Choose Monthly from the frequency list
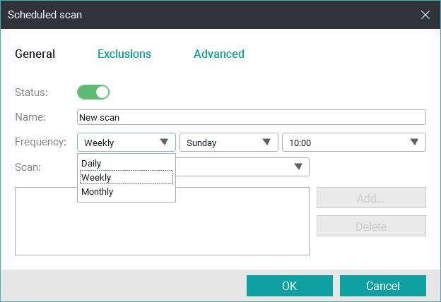441x302 pixels. click(x=127, y=192)
